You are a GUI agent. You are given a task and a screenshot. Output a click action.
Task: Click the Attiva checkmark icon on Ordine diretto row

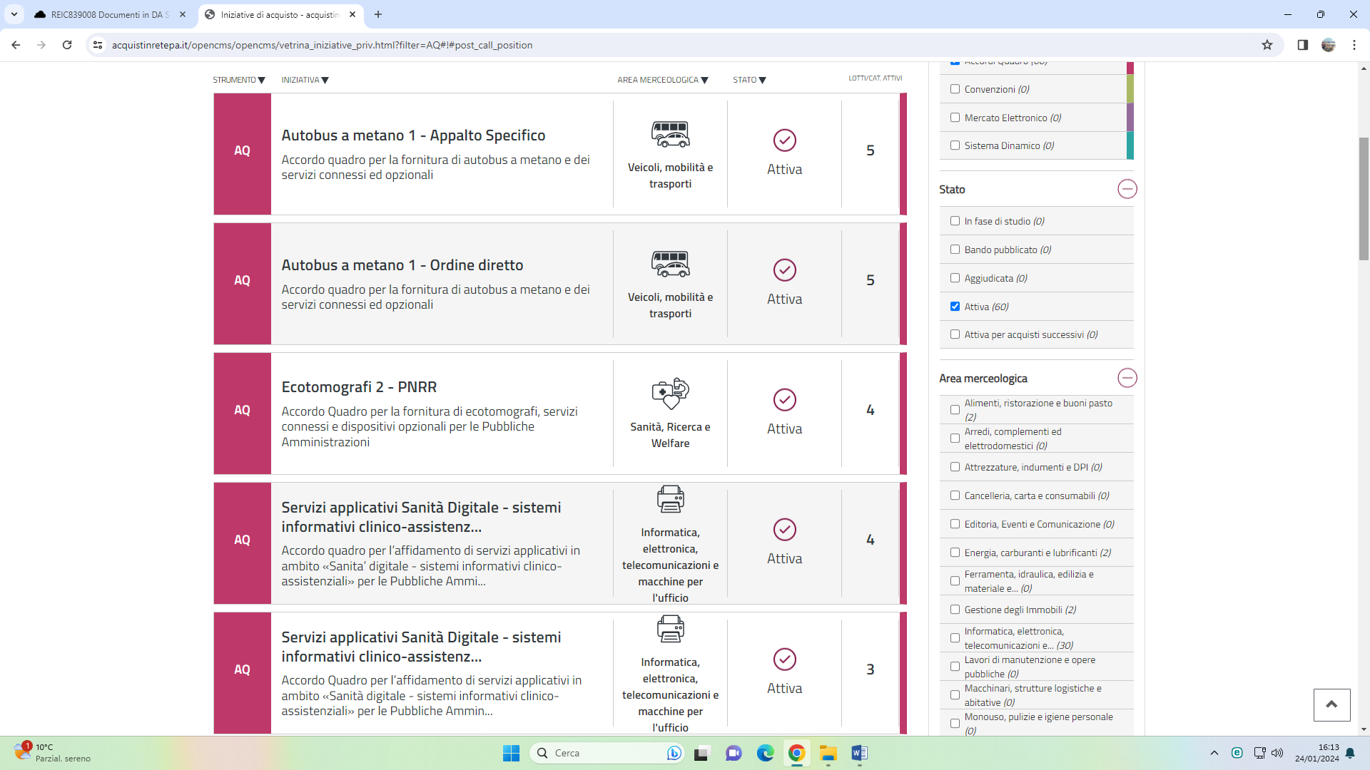coord(784,270)
